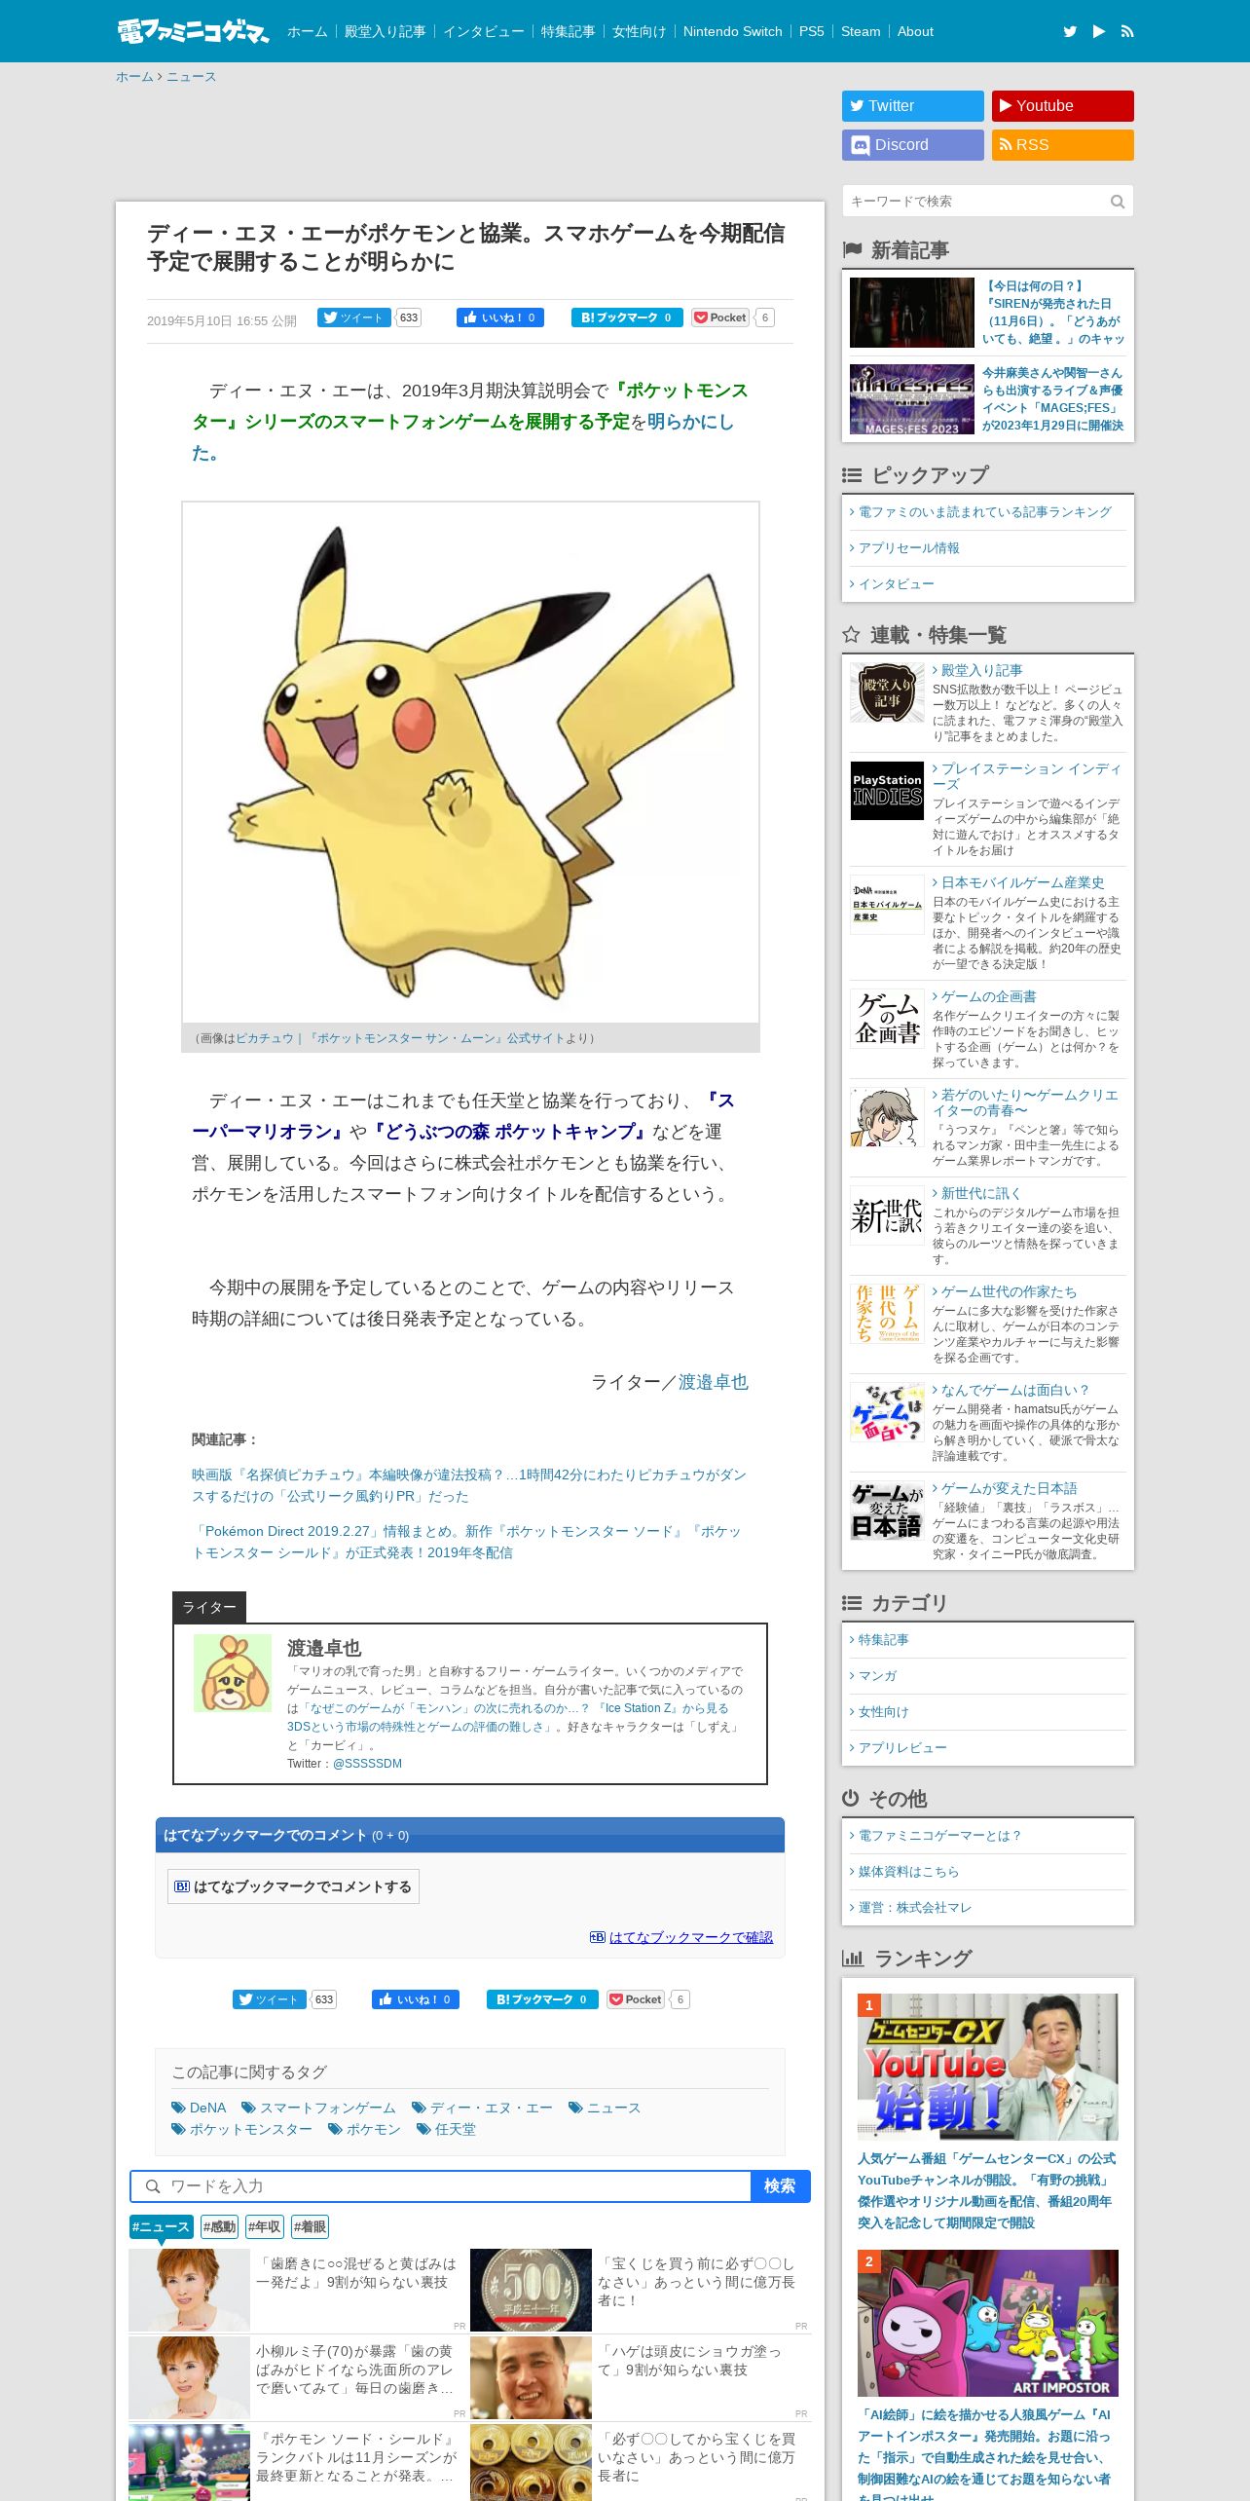1250x2501 pixels.
Task: Select the #着眼 tab
Action: coord(311,2226)
